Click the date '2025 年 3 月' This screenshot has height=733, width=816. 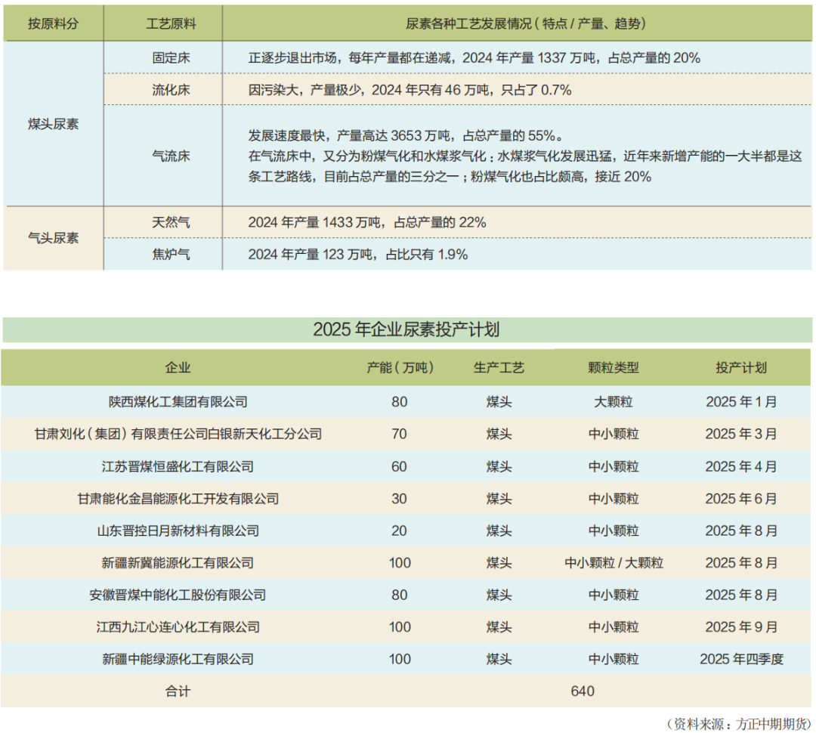(741, 434)
